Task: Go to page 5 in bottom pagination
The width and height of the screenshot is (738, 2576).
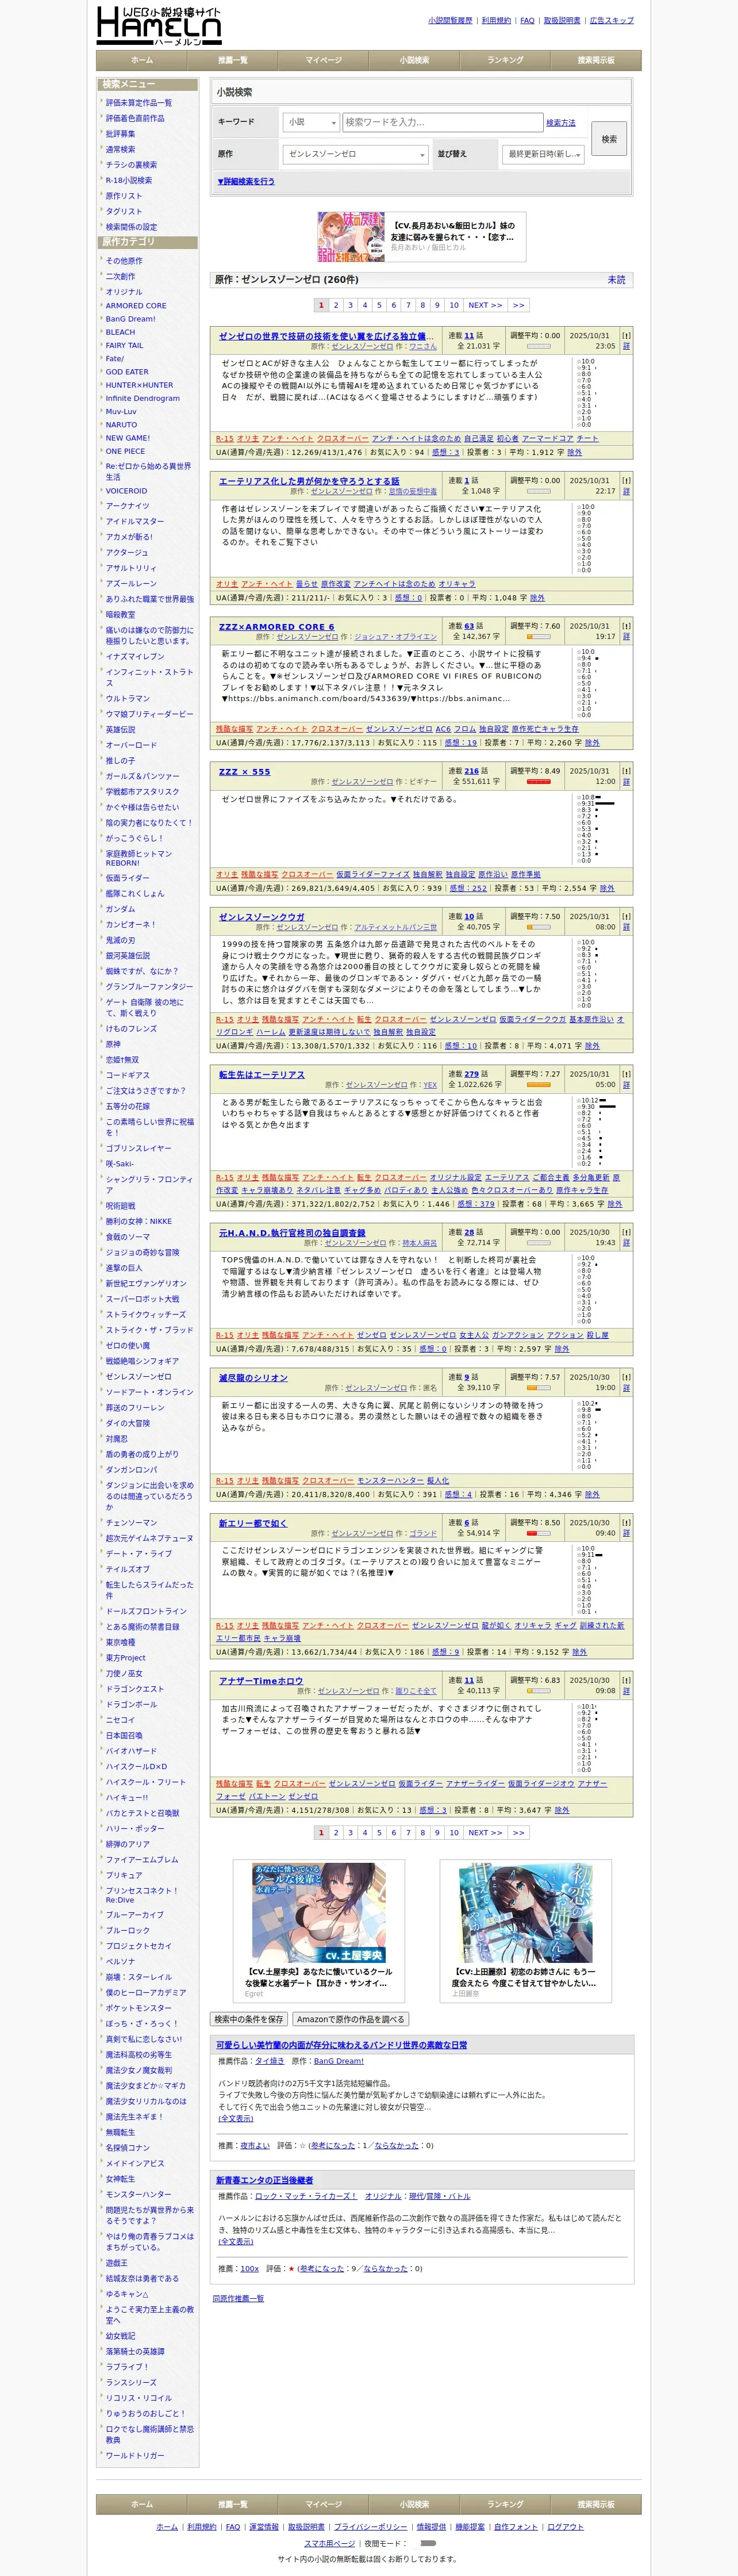Action: pos(379,1833)
